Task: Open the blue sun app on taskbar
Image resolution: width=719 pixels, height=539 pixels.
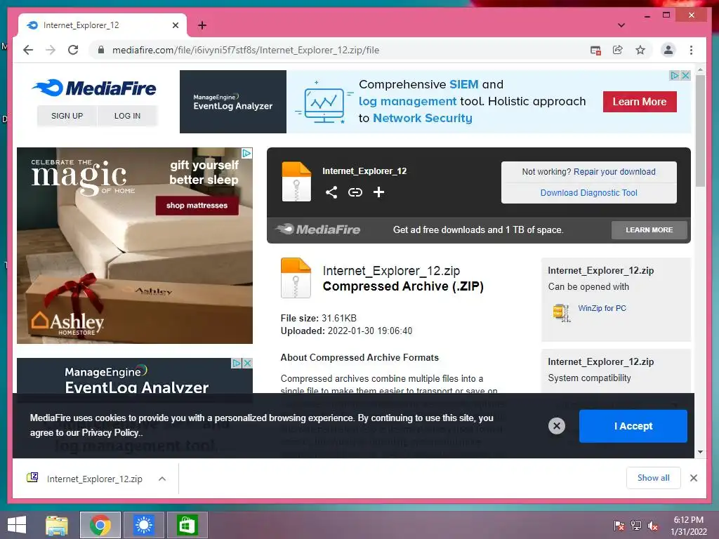Action: pos(143,525)
